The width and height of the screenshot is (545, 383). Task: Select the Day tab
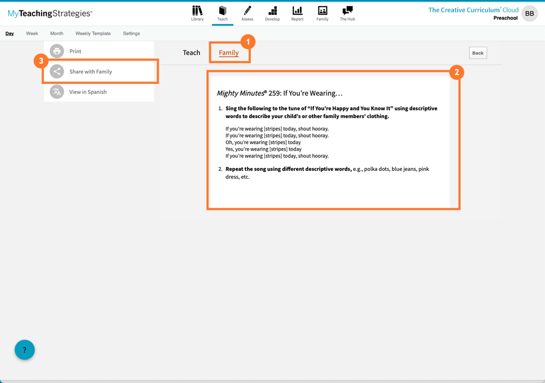(9, 33)
